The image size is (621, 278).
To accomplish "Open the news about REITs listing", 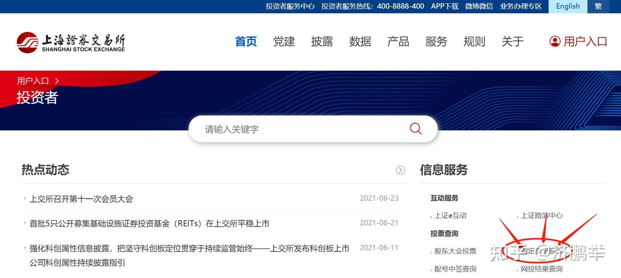I will pos(149,223).
